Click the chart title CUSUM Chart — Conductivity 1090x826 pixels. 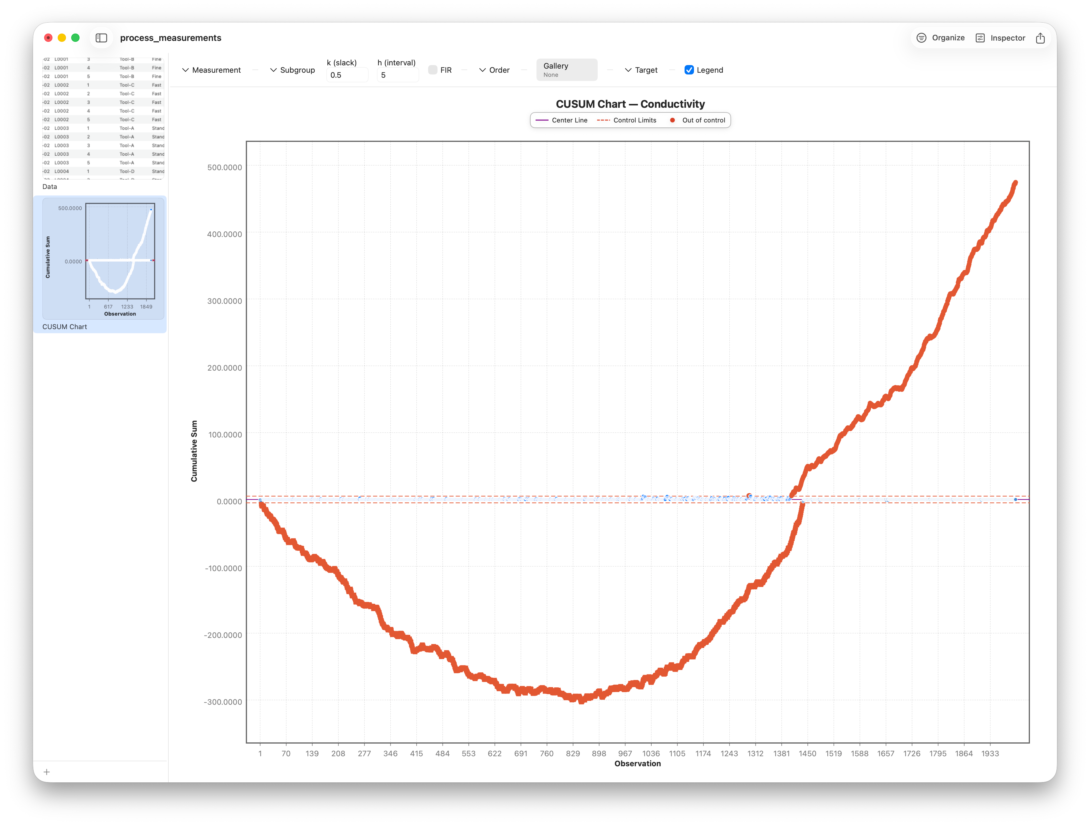coord(630,104)
